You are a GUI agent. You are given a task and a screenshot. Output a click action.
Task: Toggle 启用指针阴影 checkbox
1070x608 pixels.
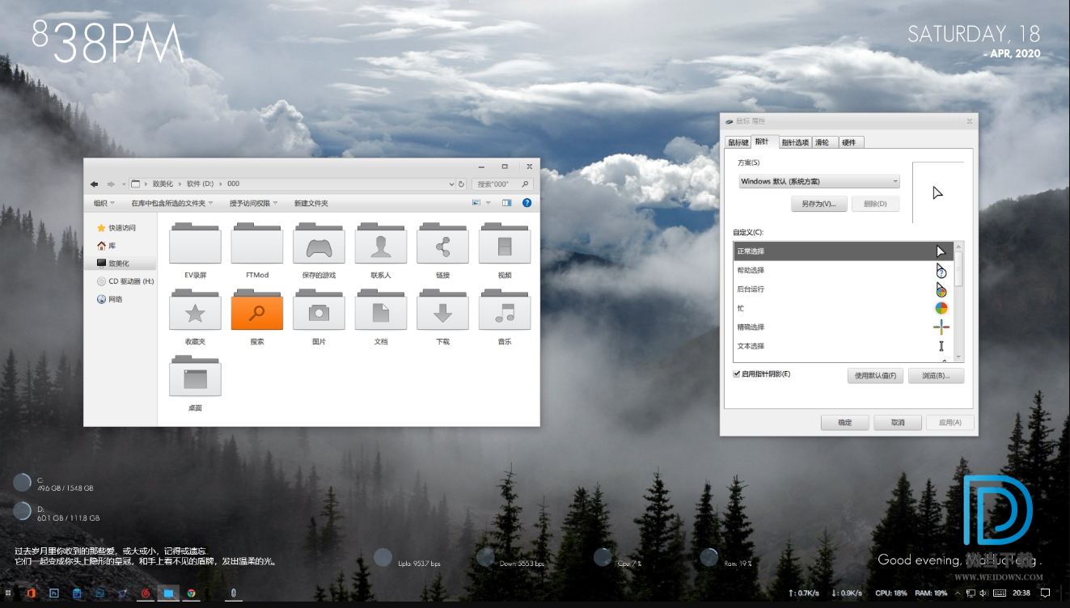coord(737,374)
